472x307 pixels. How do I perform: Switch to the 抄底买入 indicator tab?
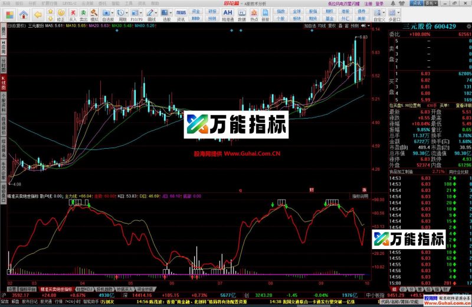124,289
